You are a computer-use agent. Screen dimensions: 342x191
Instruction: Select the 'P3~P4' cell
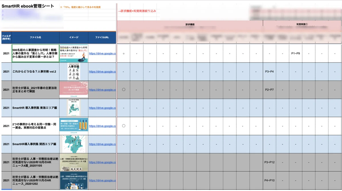tap(269, 72)
